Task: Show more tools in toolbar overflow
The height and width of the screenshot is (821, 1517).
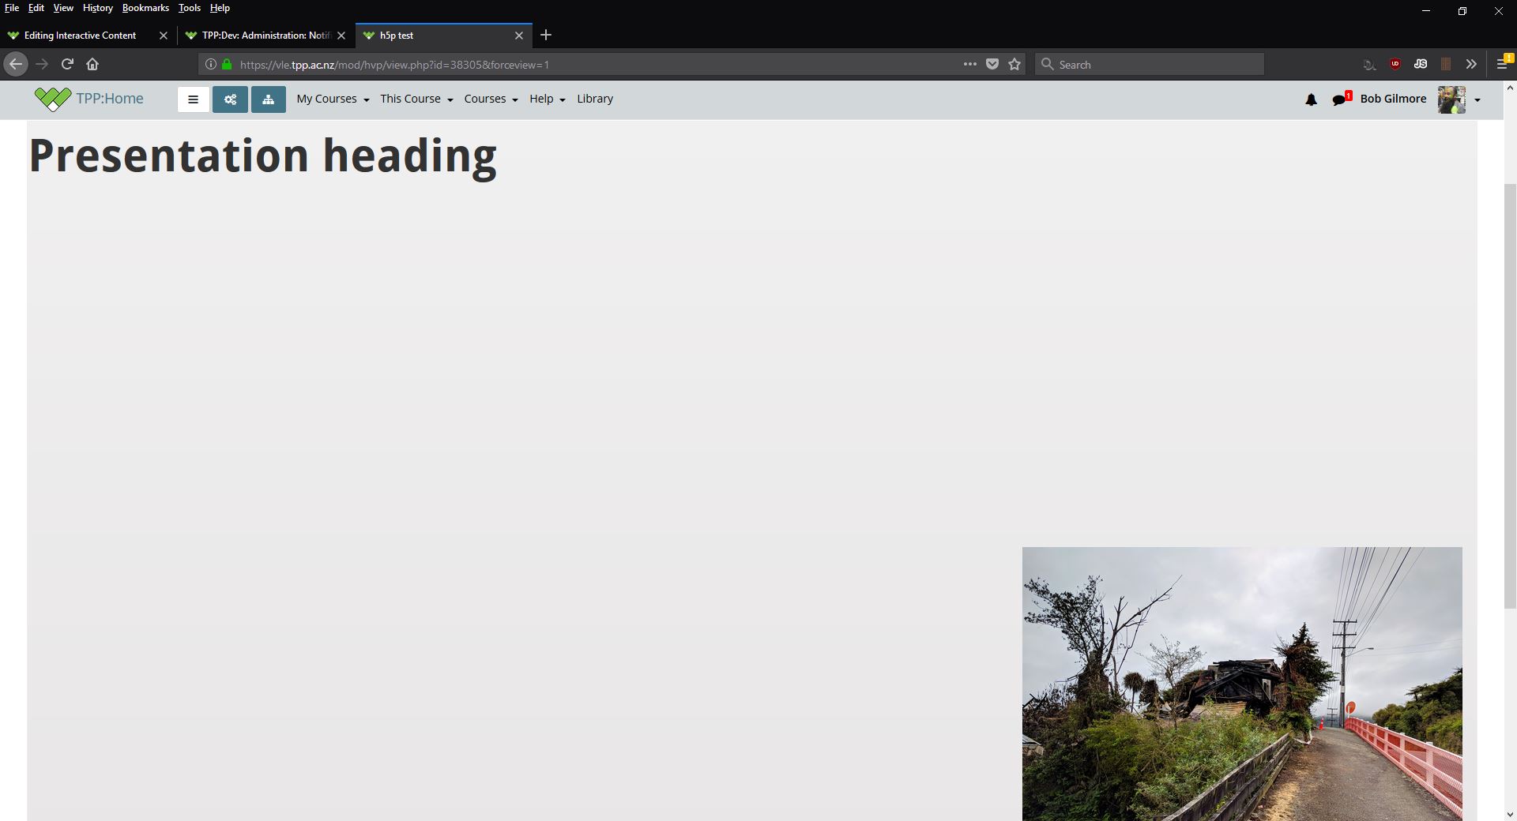Action: tap(1471, 64)
